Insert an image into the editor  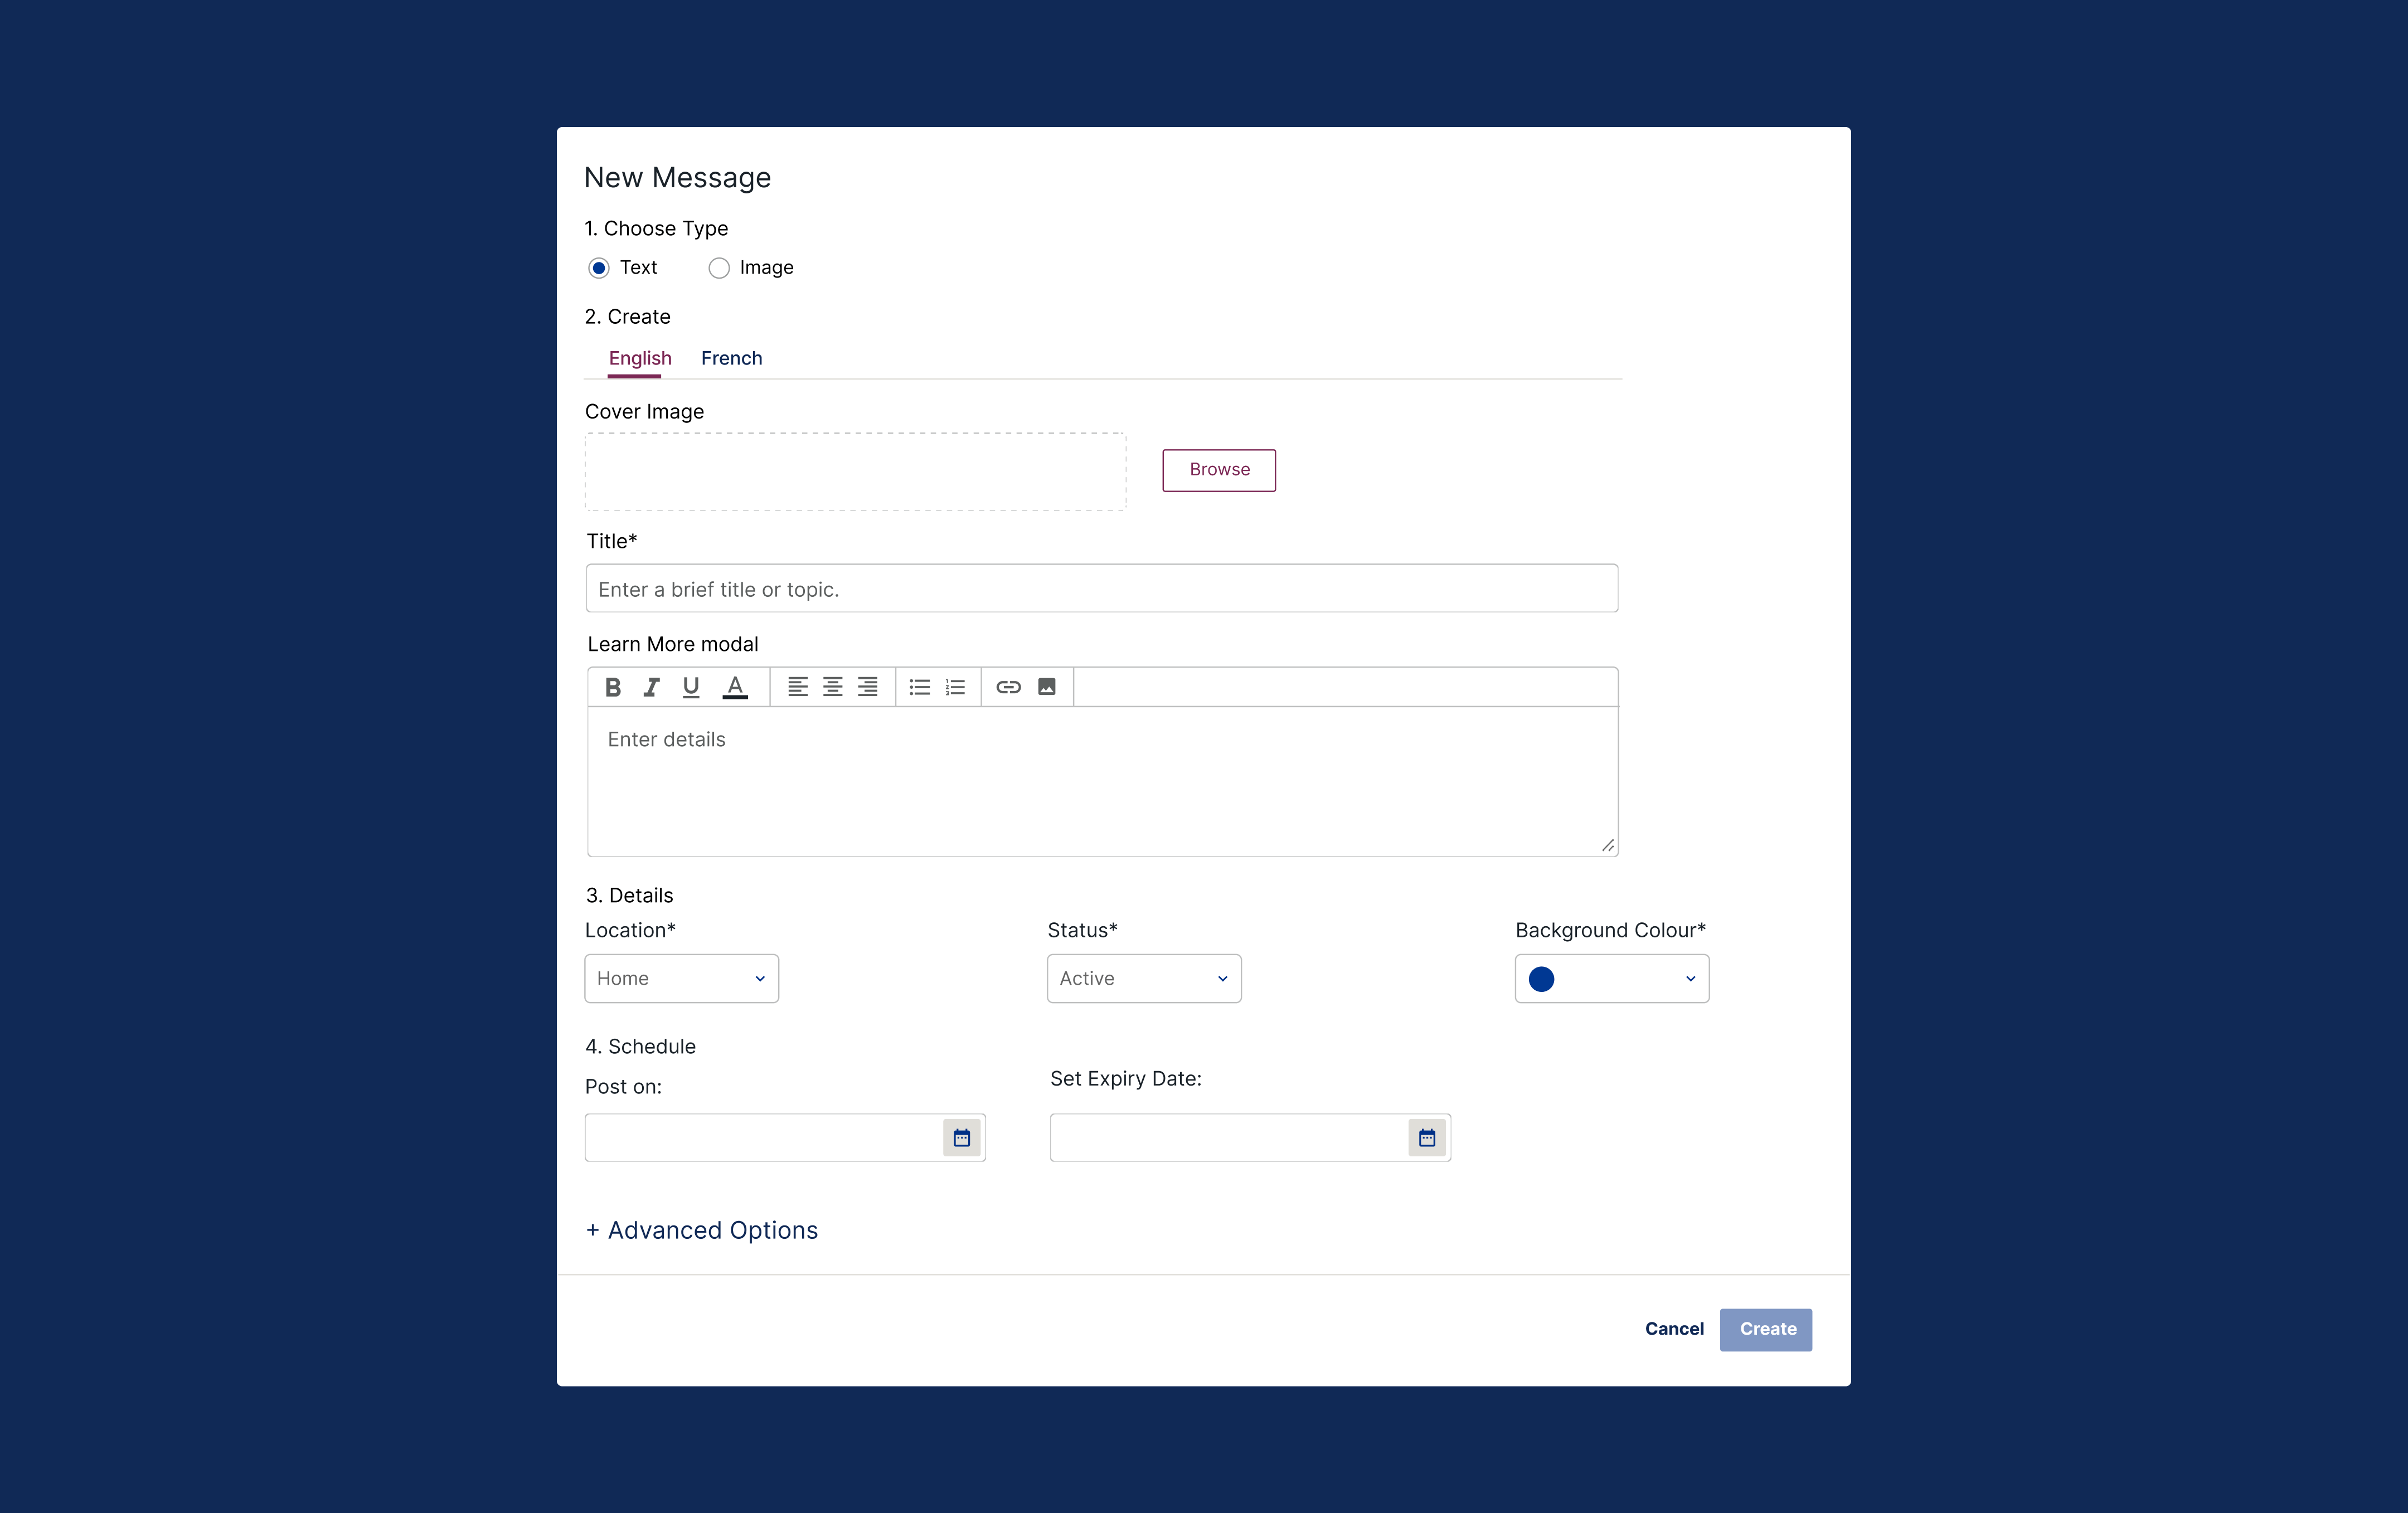(1047, 687)
